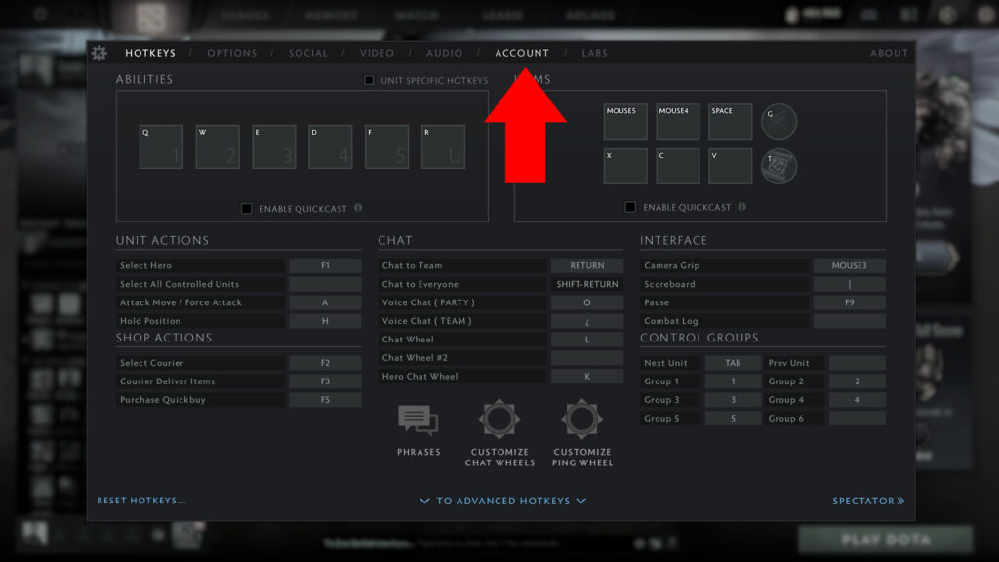
Task: Click info icon beside items Enable Quickcast
Action: [x=742, y=207]
